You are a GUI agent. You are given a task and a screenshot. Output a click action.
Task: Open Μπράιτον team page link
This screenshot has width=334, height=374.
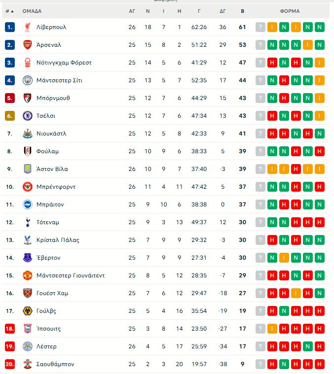pos(50,204)
